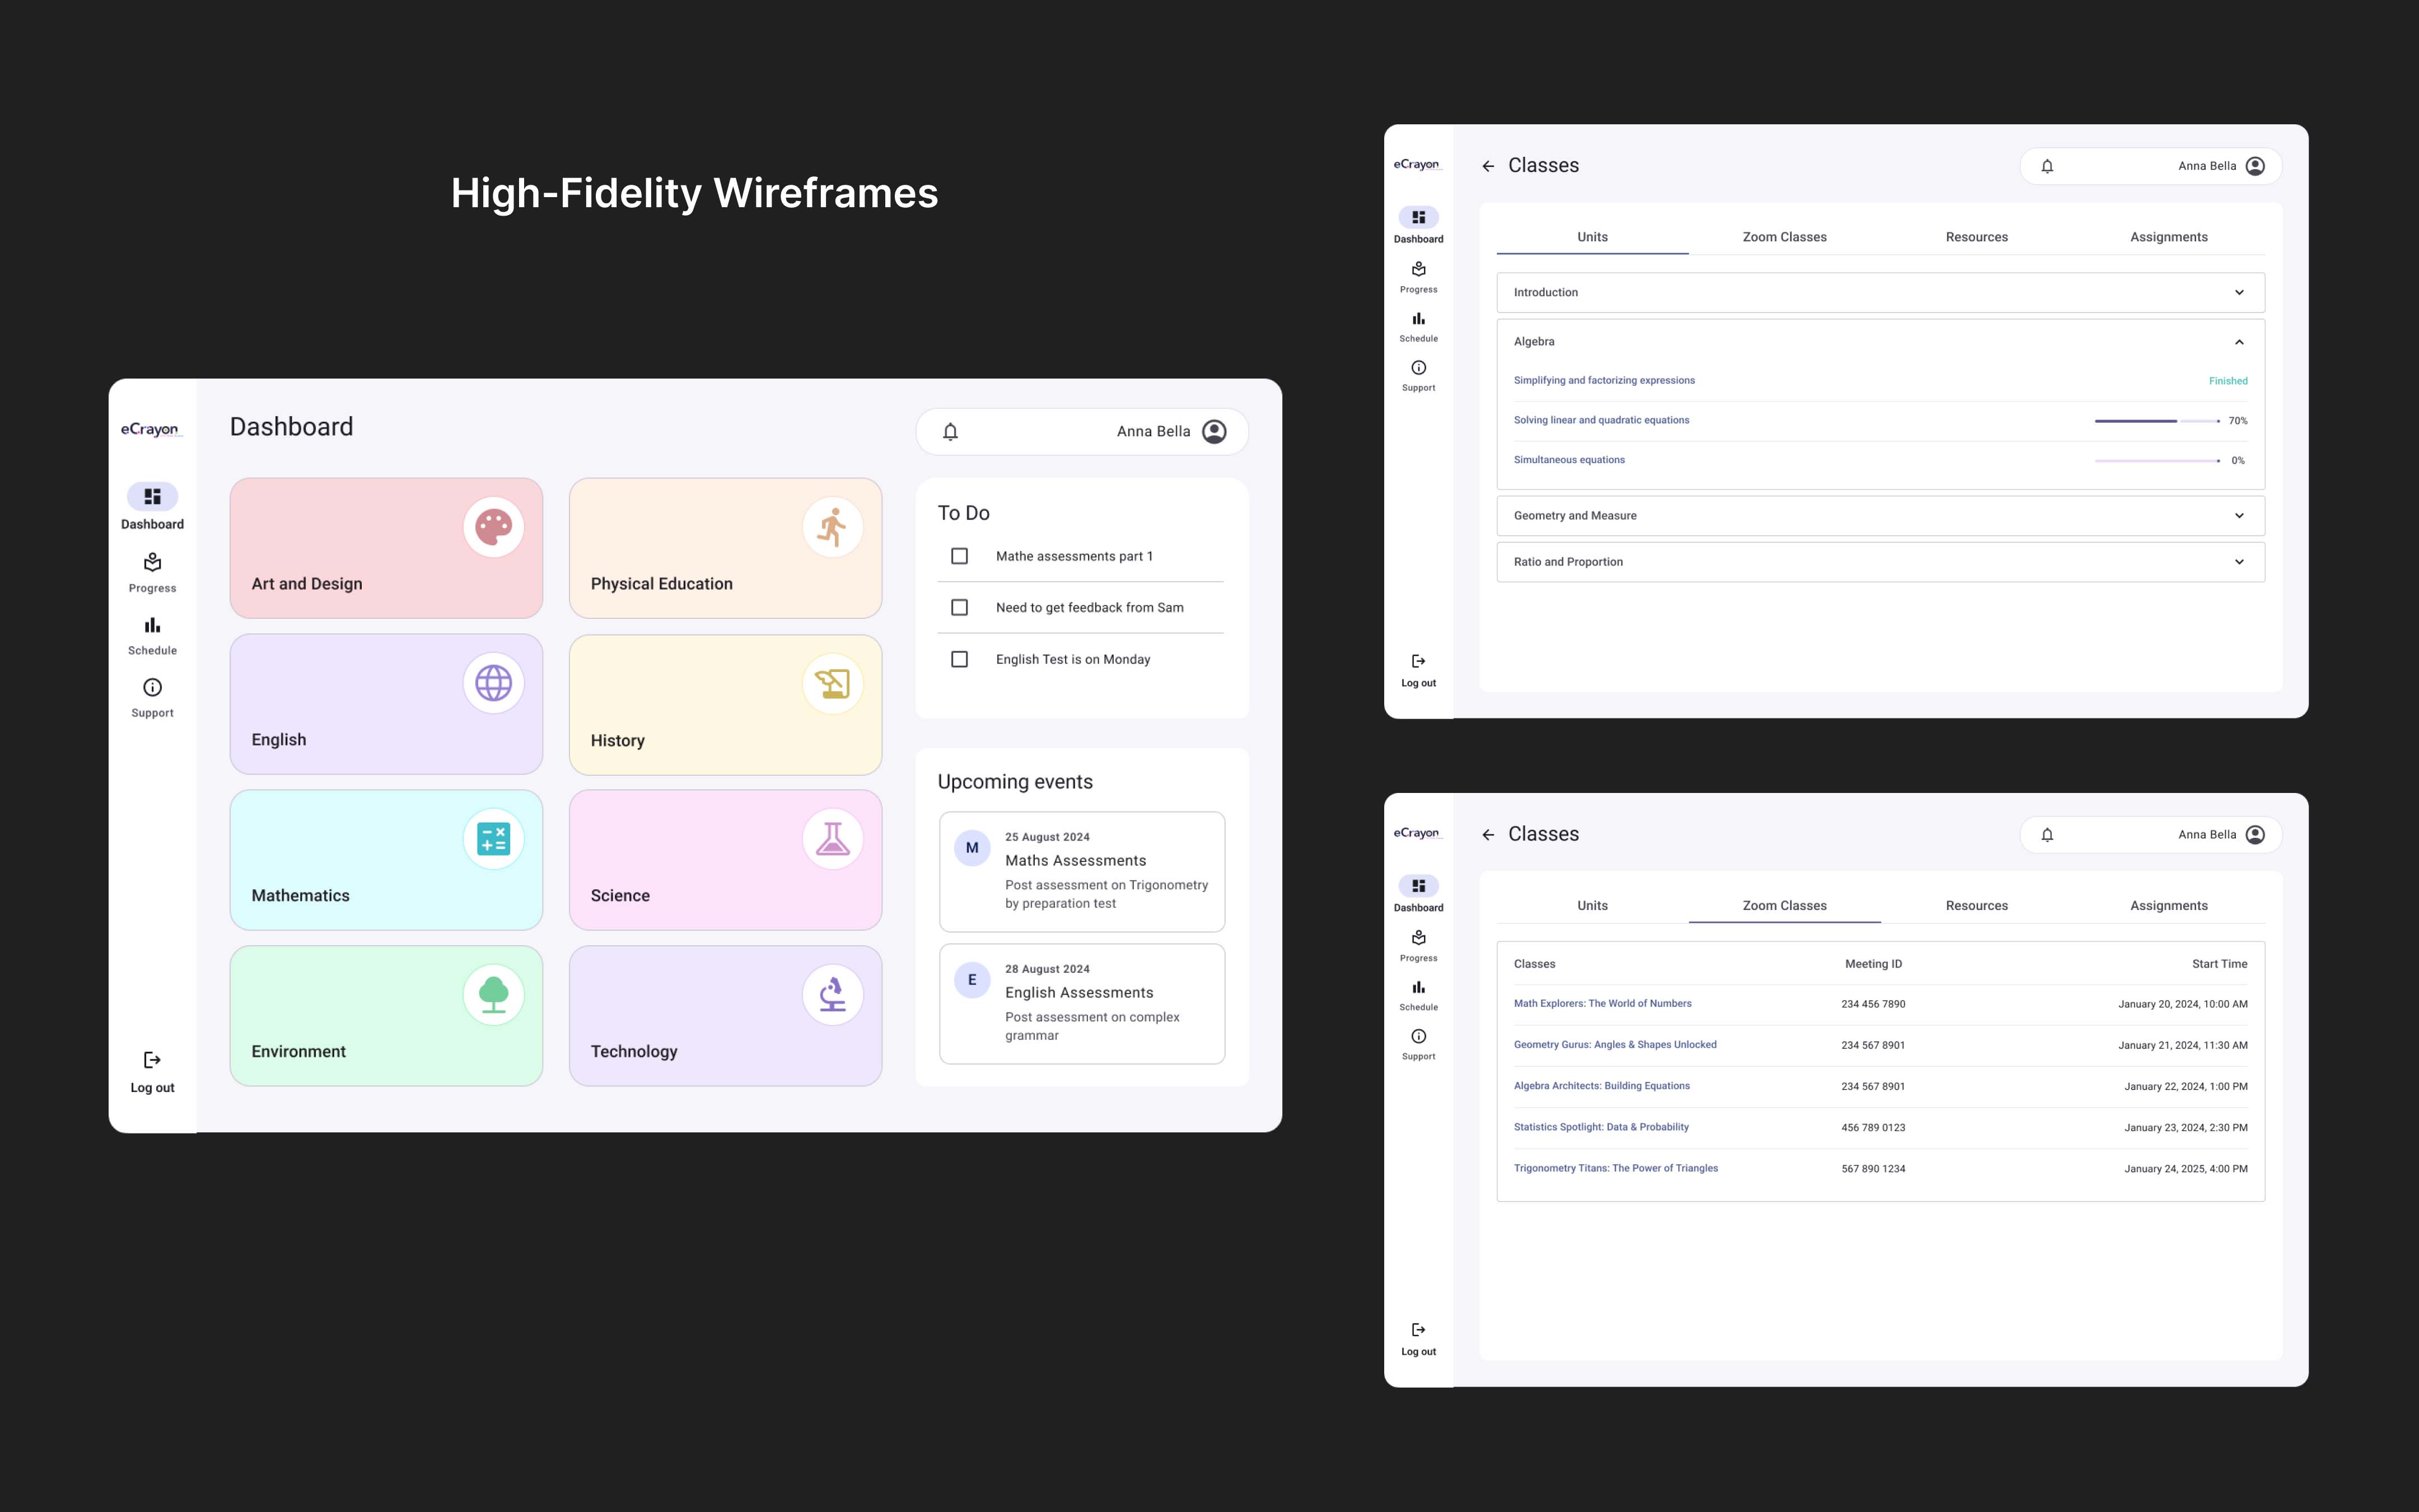Mark English Test is on Monday done
Image resolution: width=2419 pixels, height=1512 pixels.
(x=960, y=660)
